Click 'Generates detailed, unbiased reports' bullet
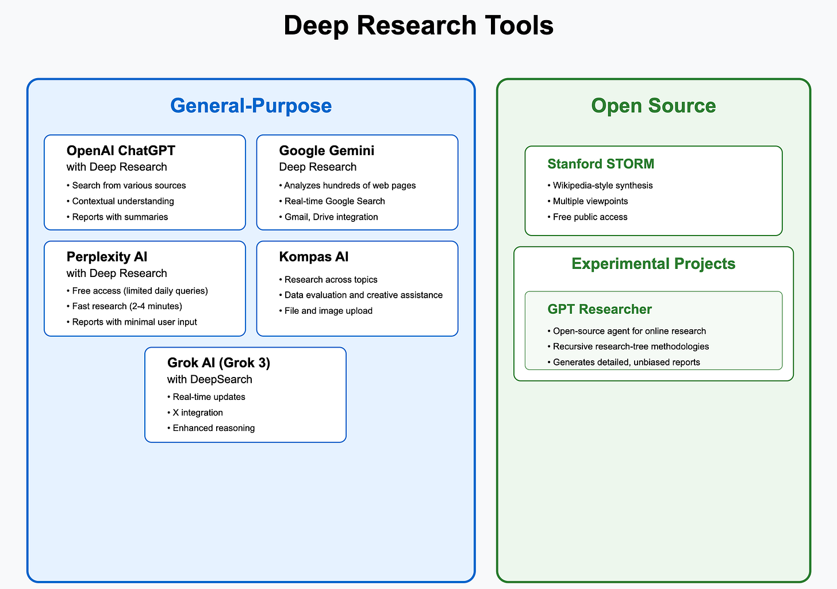This screenshot has width=837, height=589. point(624,362)
